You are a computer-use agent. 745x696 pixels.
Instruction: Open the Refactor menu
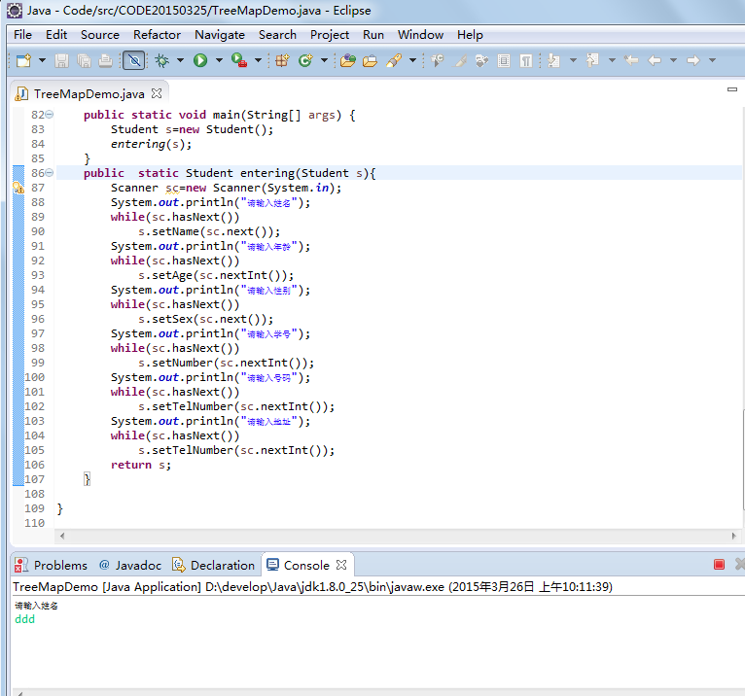[x=157, y=35]
